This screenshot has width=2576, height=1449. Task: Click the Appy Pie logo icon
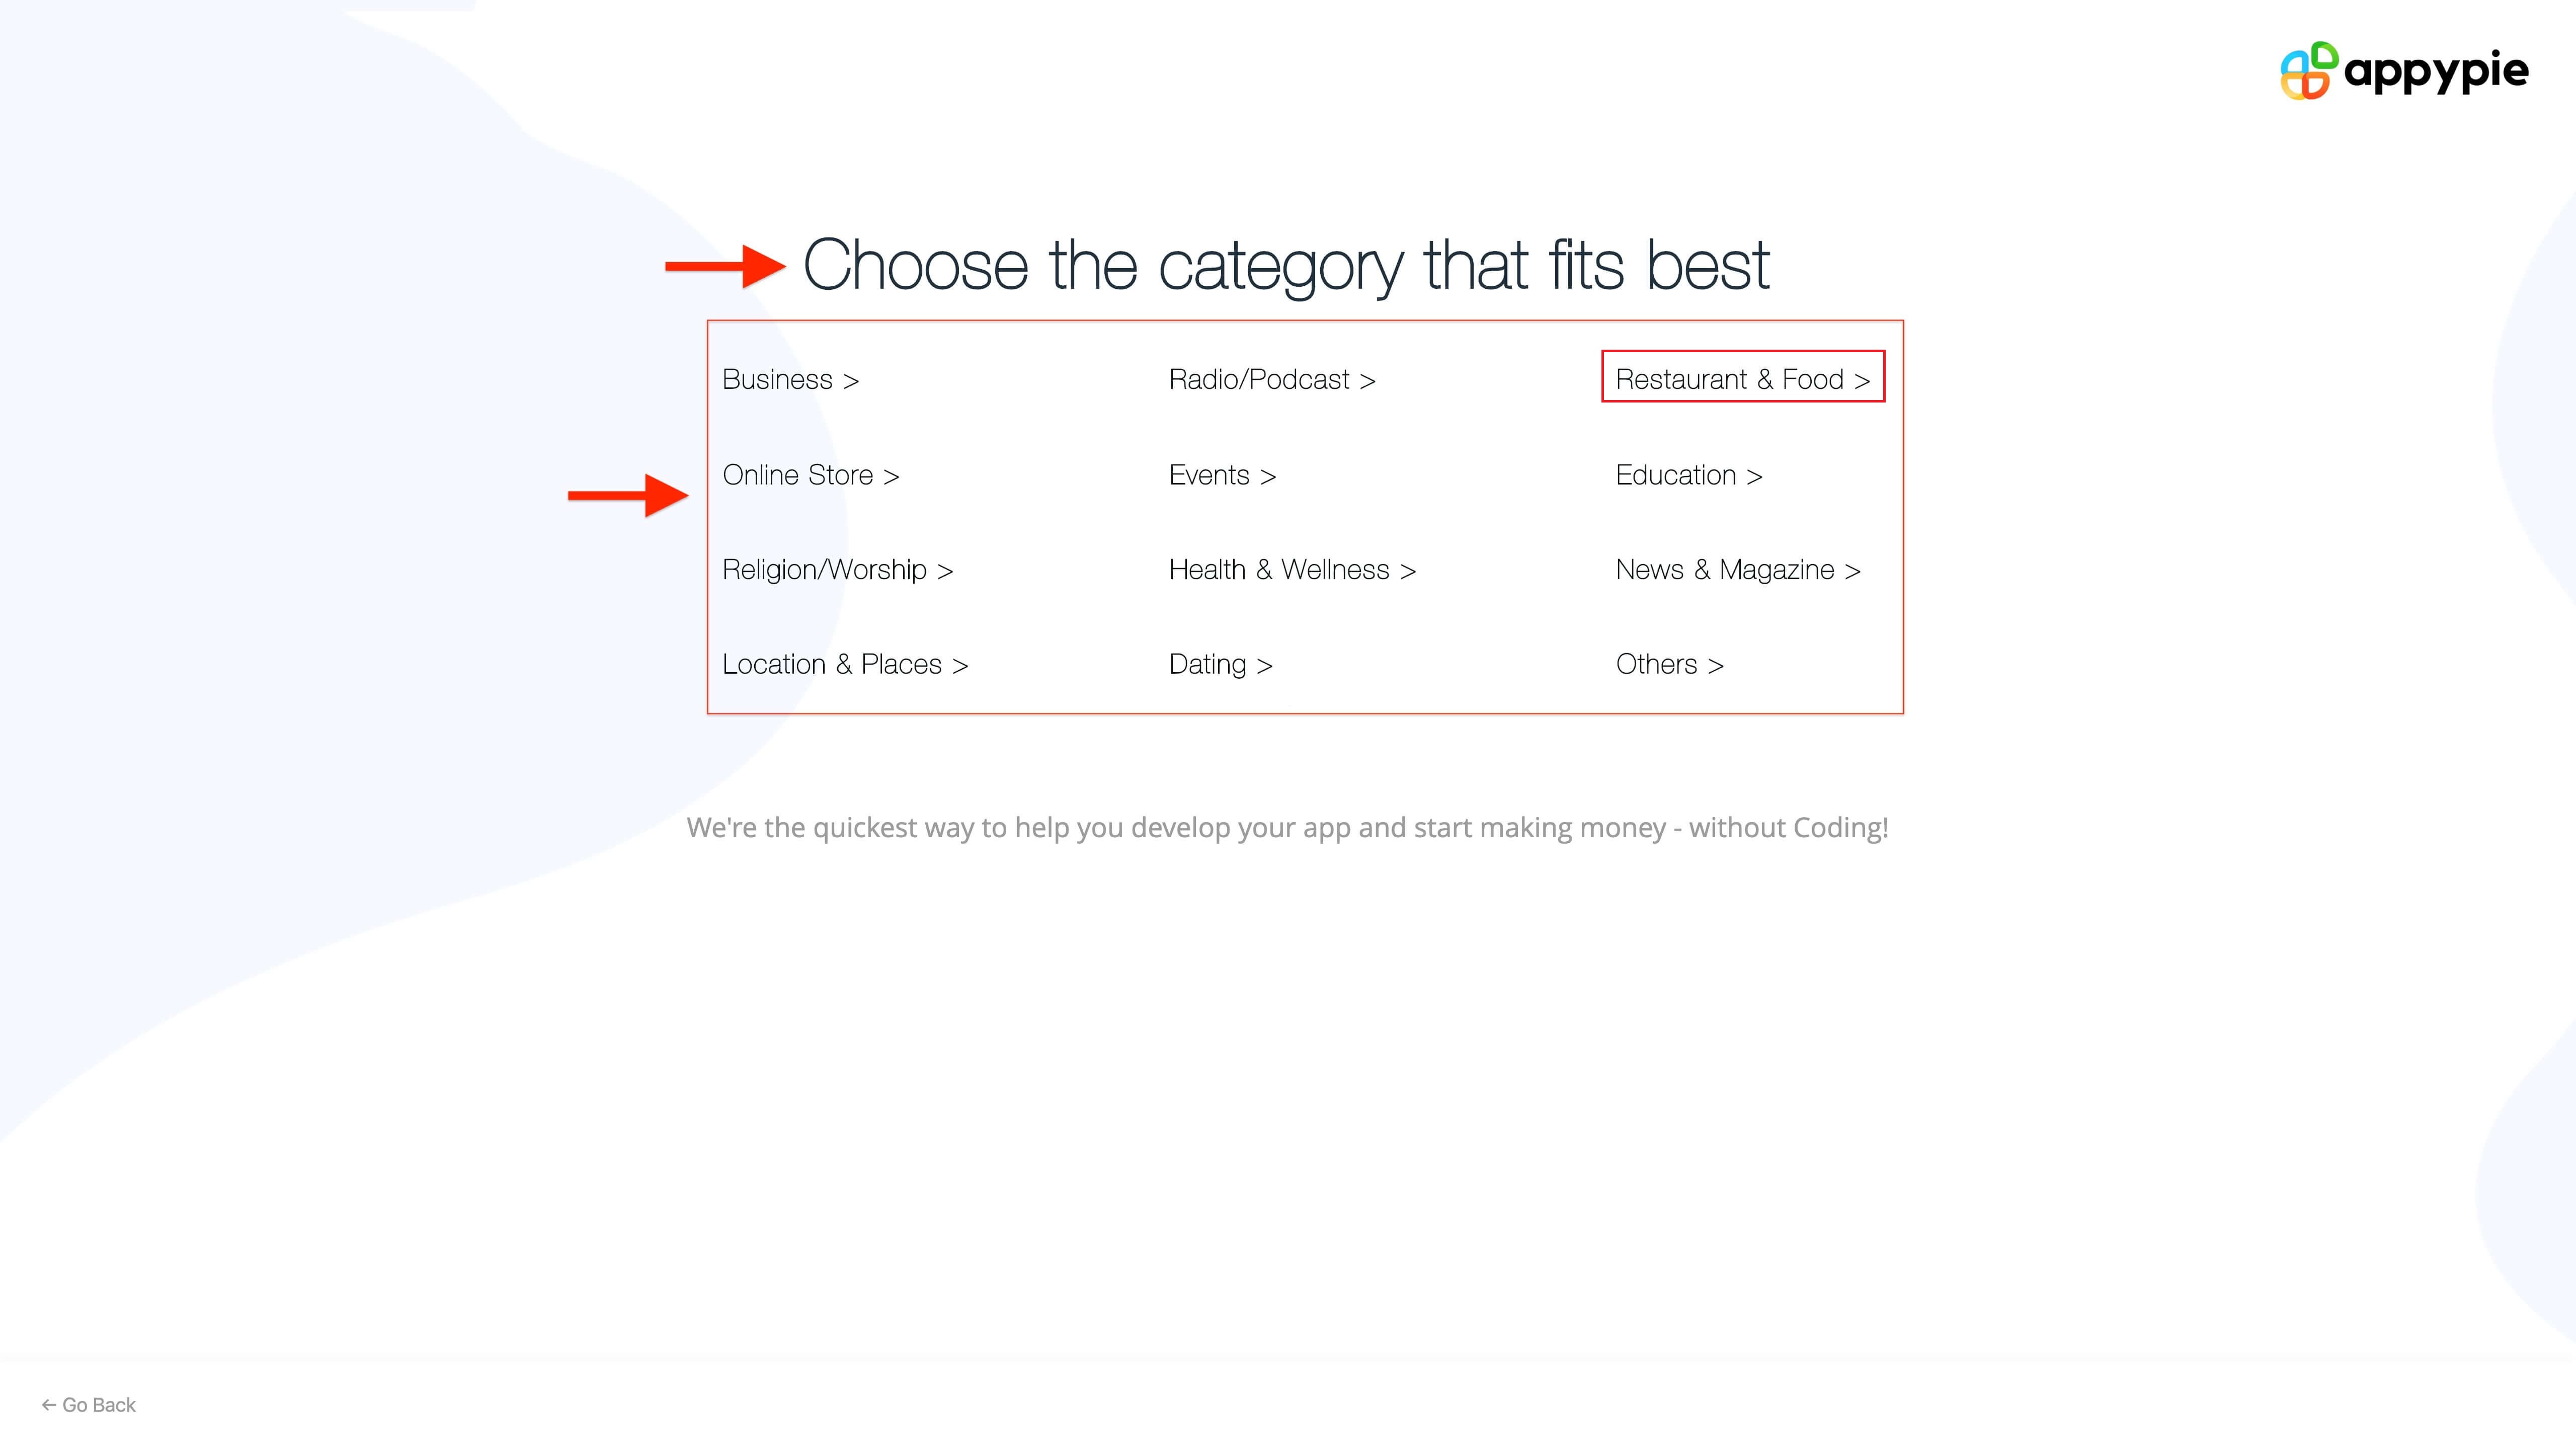2305,71
